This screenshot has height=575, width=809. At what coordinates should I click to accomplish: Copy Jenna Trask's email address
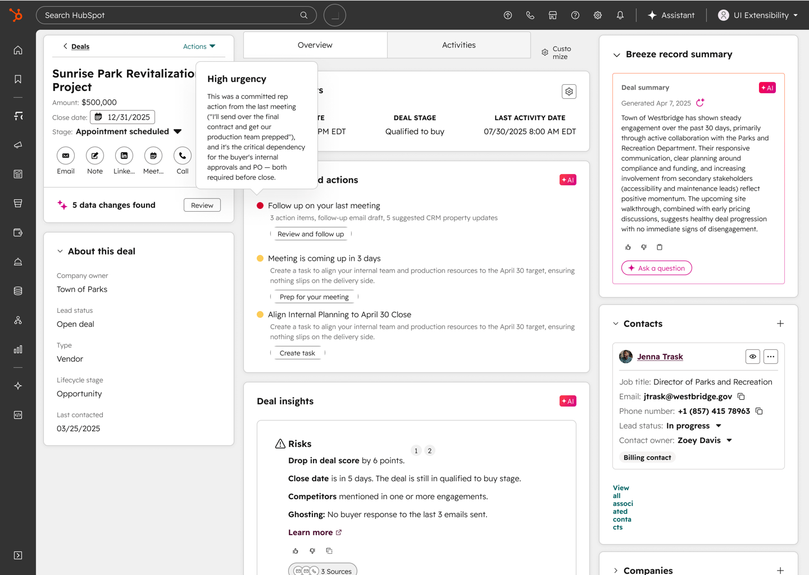(x=741, y=396)
